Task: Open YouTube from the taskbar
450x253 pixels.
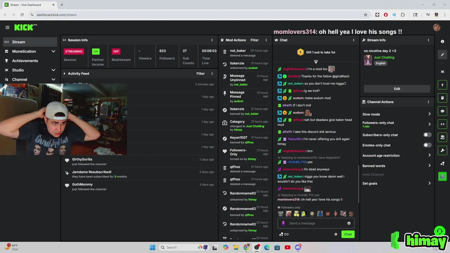Action: coord(288,247)
